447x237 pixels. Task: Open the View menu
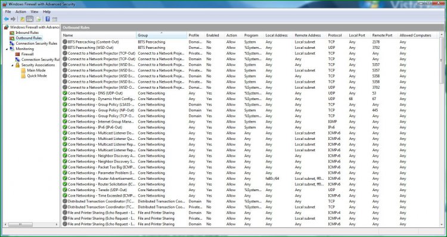(35, 12)
